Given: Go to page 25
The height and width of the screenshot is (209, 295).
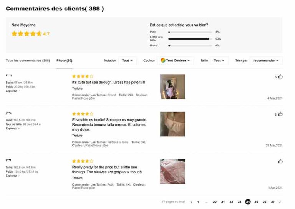Looking at the screenshot, I should 256,202.
